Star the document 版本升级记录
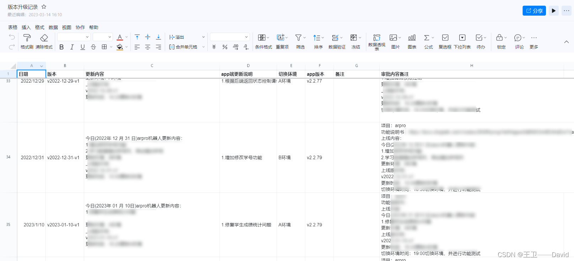The width and height of the screenshot is (574, 261). tap(44, 7)
